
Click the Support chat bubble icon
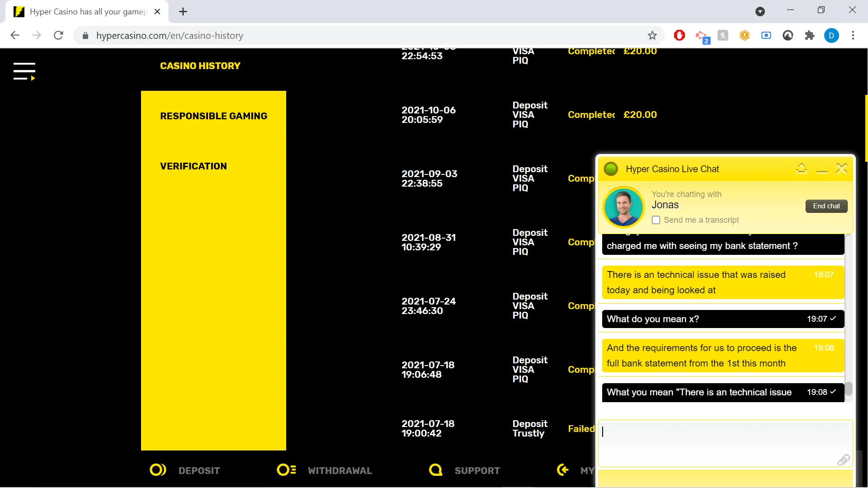(x=436, y=470)
